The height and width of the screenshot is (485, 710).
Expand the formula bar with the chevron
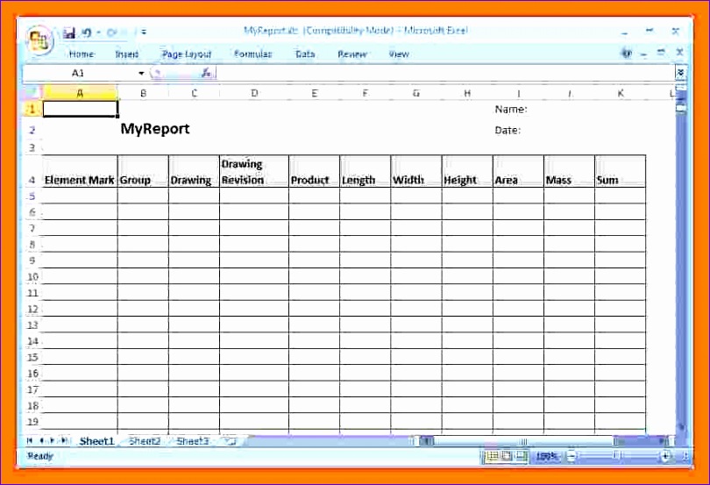pos(680,73)
